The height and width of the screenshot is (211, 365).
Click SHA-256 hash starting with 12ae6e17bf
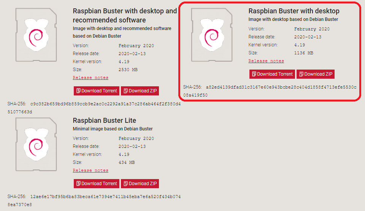click(94, 200)
